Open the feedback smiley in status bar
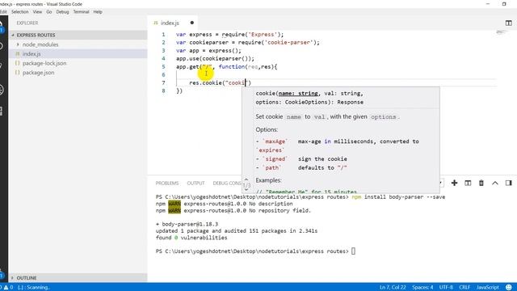The image size is (517, 291). (x=509, y=288)
